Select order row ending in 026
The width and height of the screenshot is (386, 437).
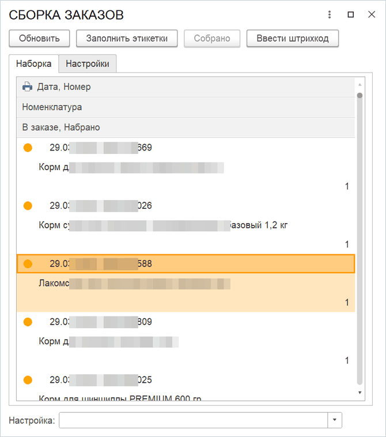tap(186, 205)
